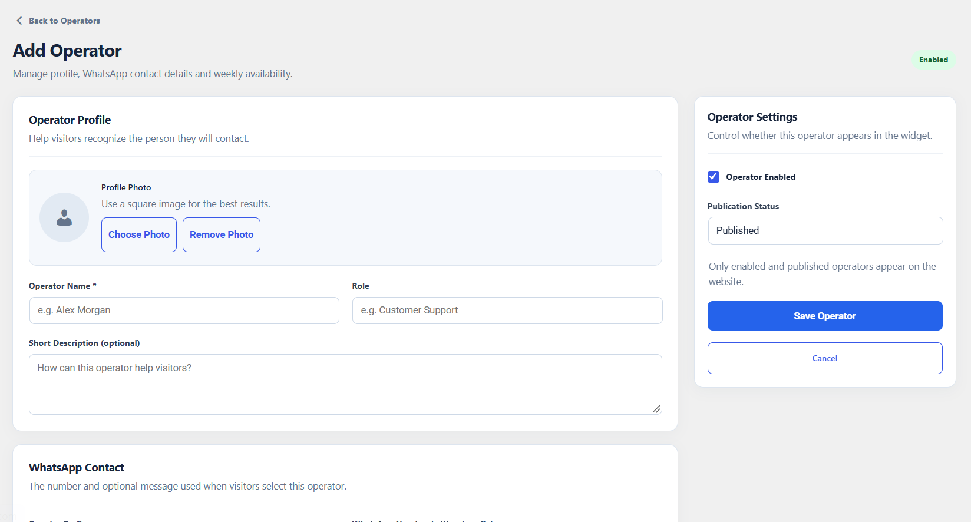The image size is (971, 522).
Task: Click the Cancel button
Action: pyautogui.click(x=825, y=358)
